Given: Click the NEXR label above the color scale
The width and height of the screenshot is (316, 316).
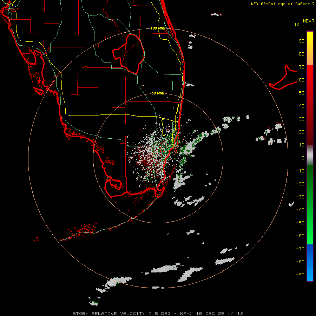Looking at the screenshot, I should pyautogui.click(x=308, y=21).
